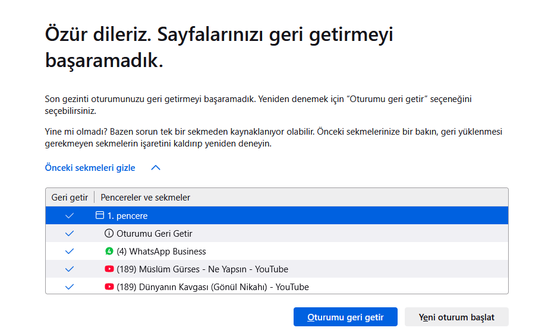
Task: Click the YouTube icon for Dünyanın Kavgası tab
Action: pos(109,287)
